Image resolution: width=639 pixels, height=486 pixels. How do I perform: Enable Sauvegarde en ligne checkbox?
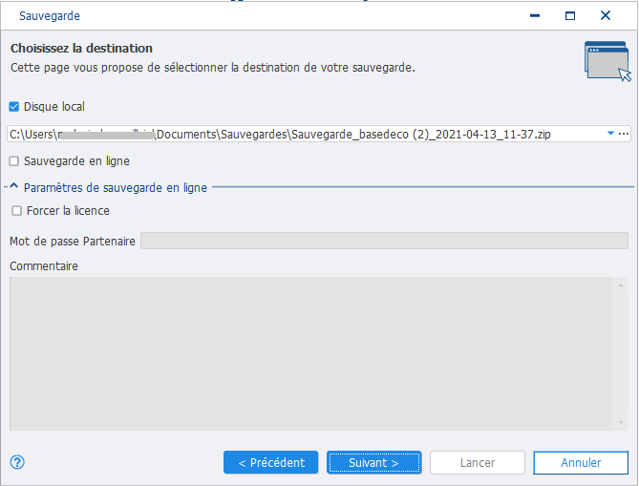tap(14, 161)
